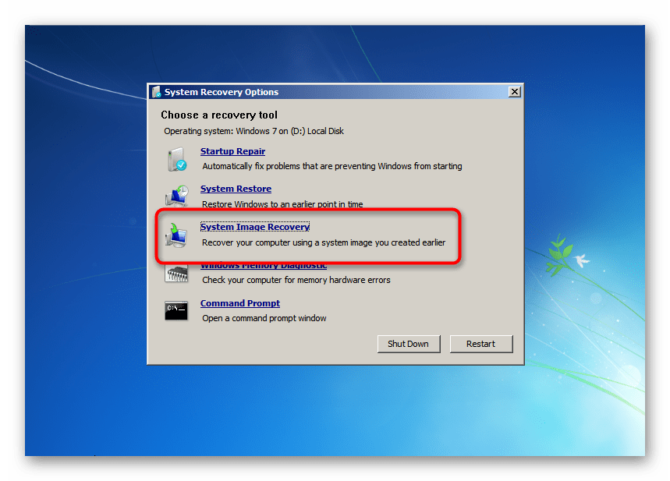Launch System Image Recovery link

coord(254,227)
